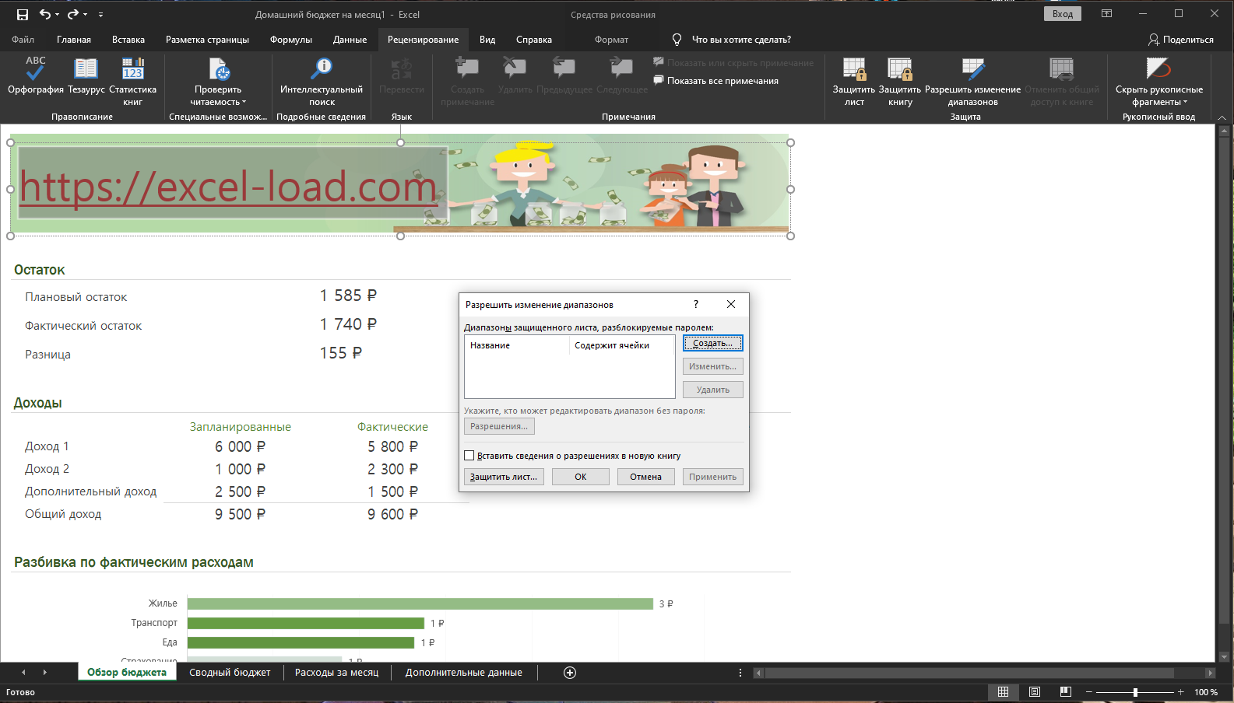Click OK in the dialog

(581, 477)
